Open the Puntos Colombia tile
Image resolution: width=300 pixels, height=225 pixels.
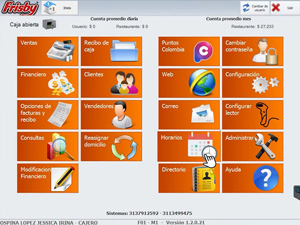coord(189,51)
